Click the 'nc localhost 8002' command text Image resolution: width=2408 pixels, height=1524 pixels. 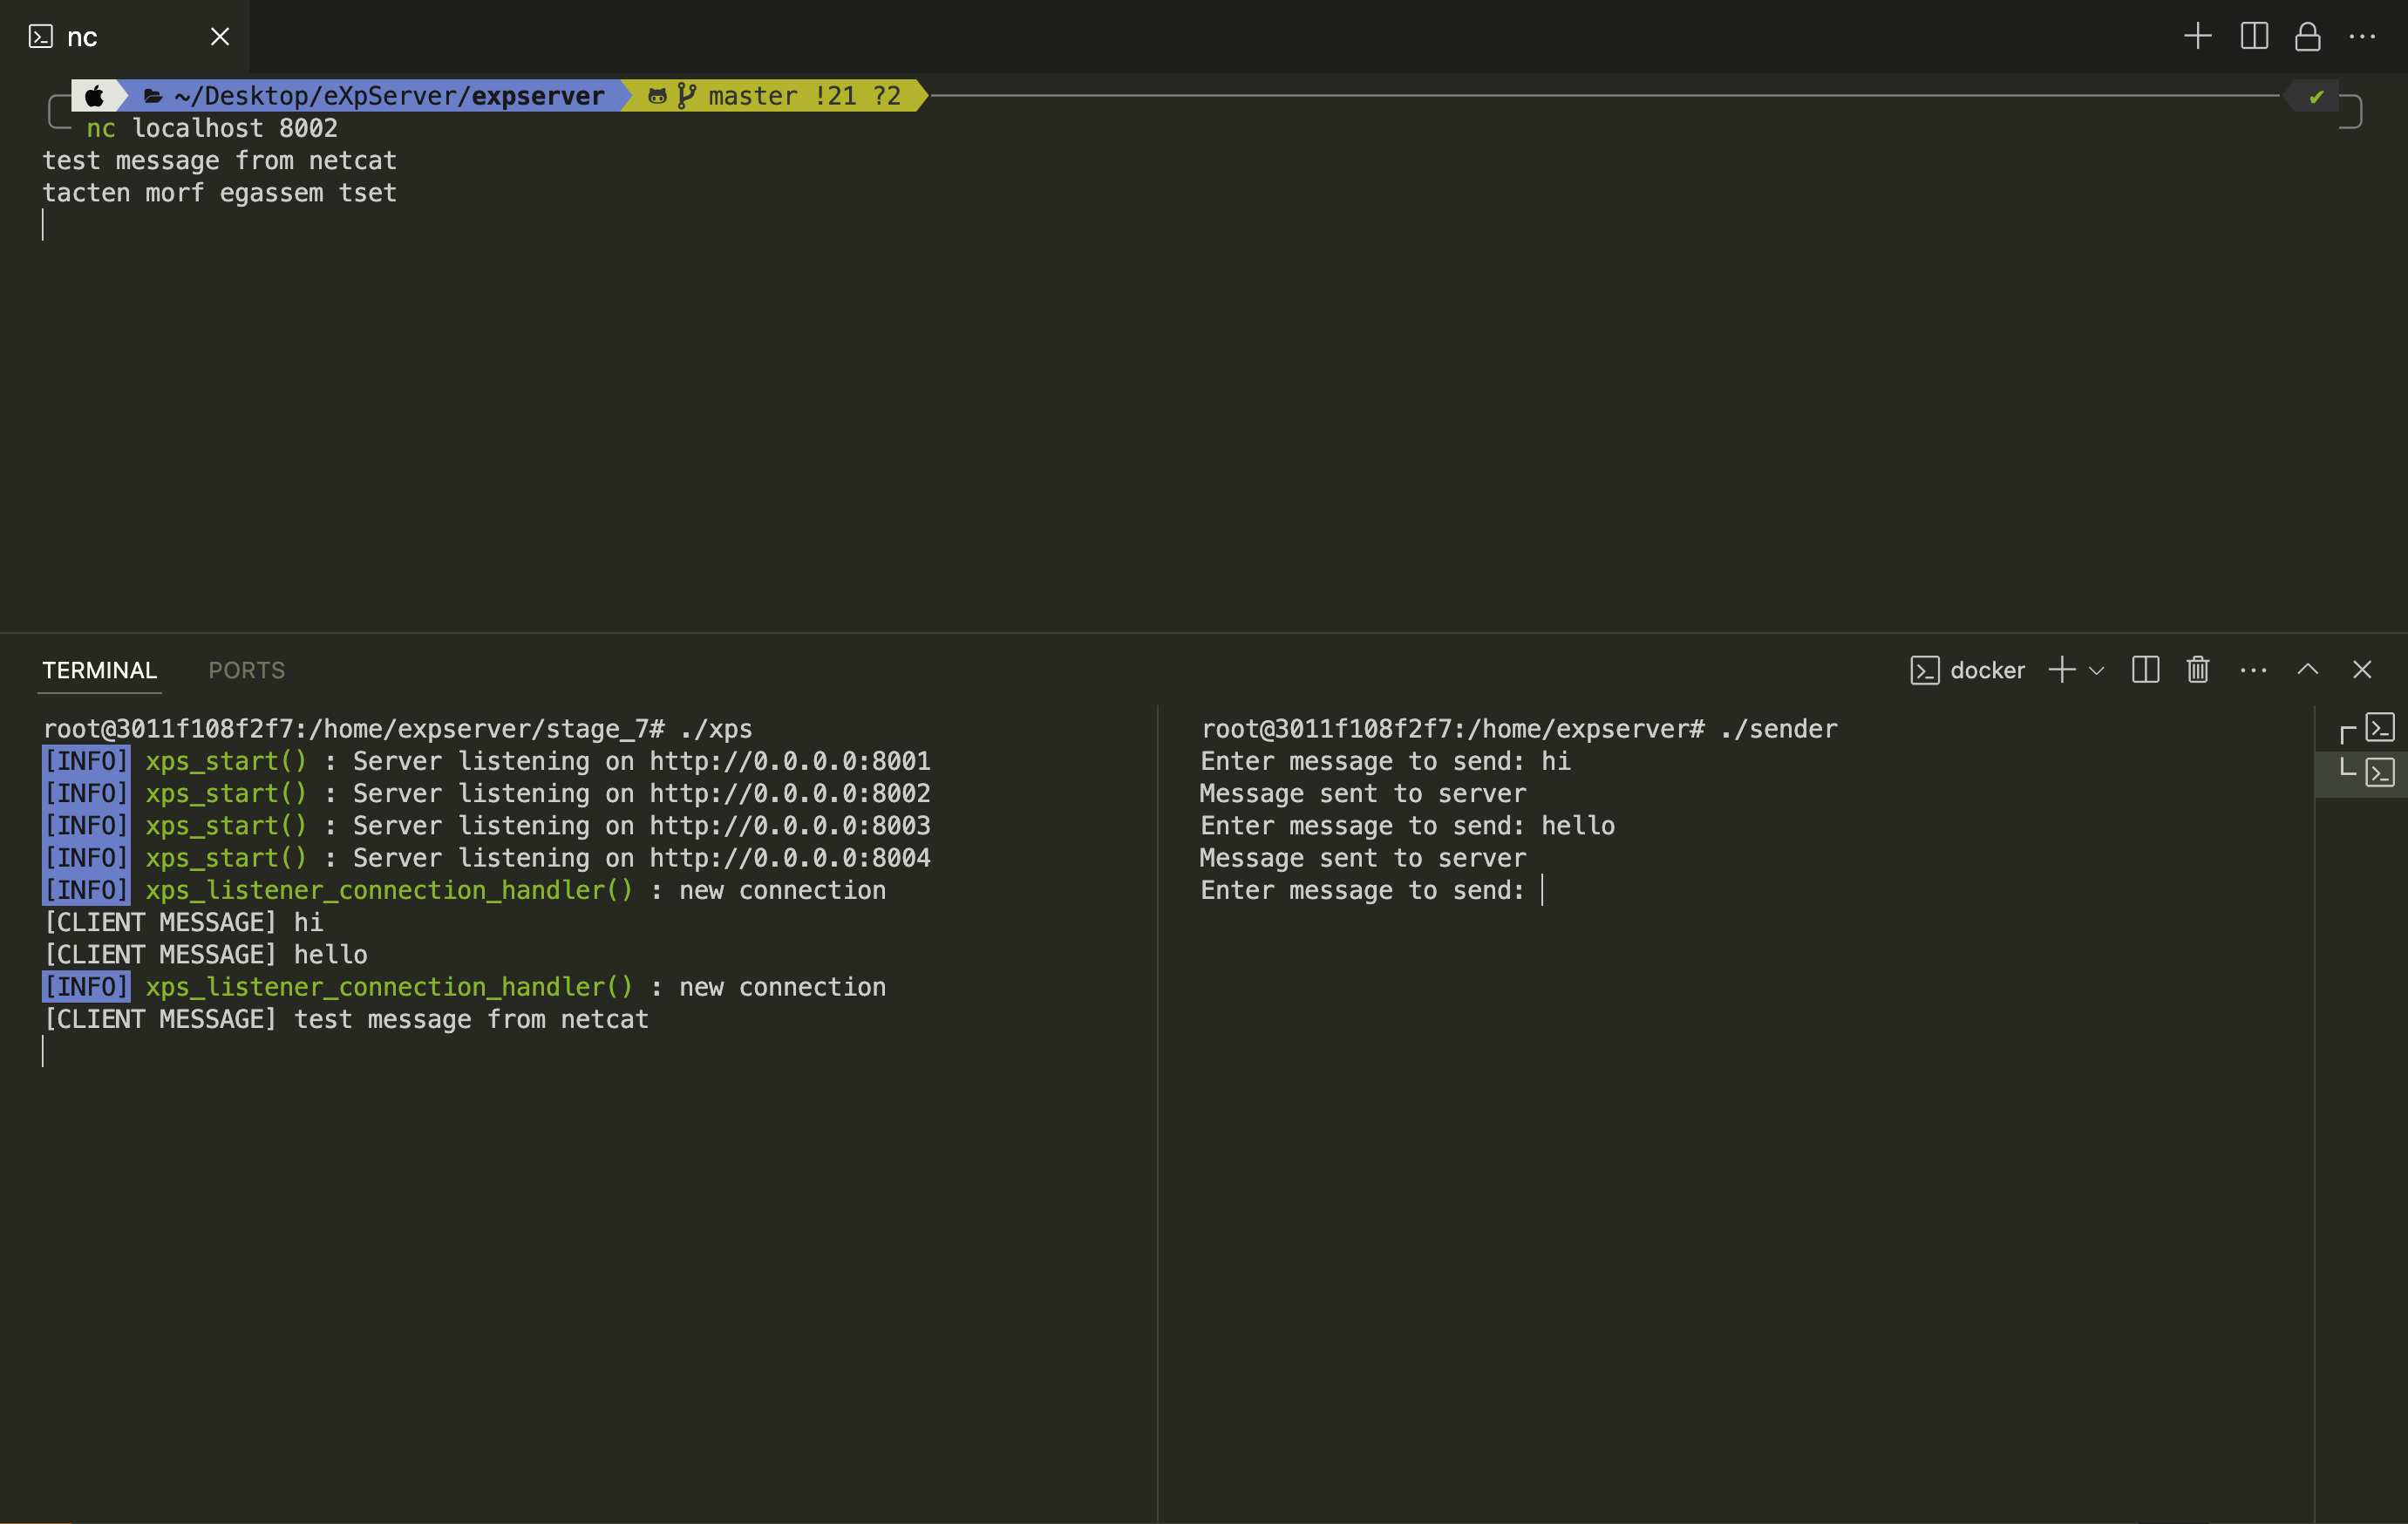(212, 128)
